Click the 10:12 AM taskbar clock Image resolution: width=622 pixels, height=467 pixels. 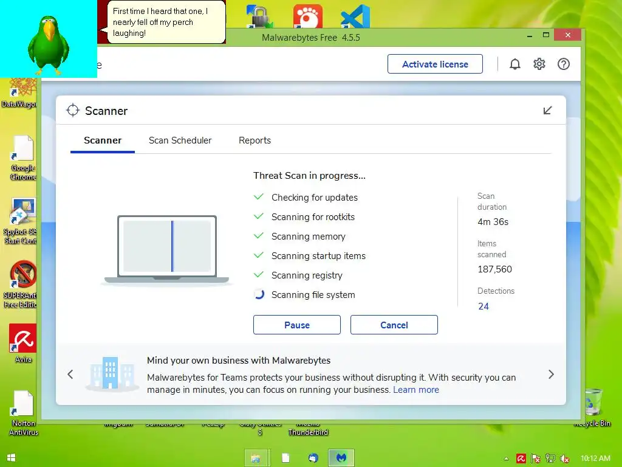tap(595, 458)
